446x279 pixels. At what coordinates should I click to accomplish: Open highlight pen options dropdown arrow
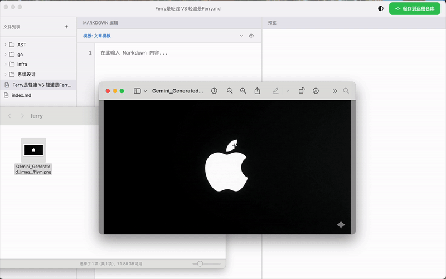pyautogui.click(x=288, y=91)
